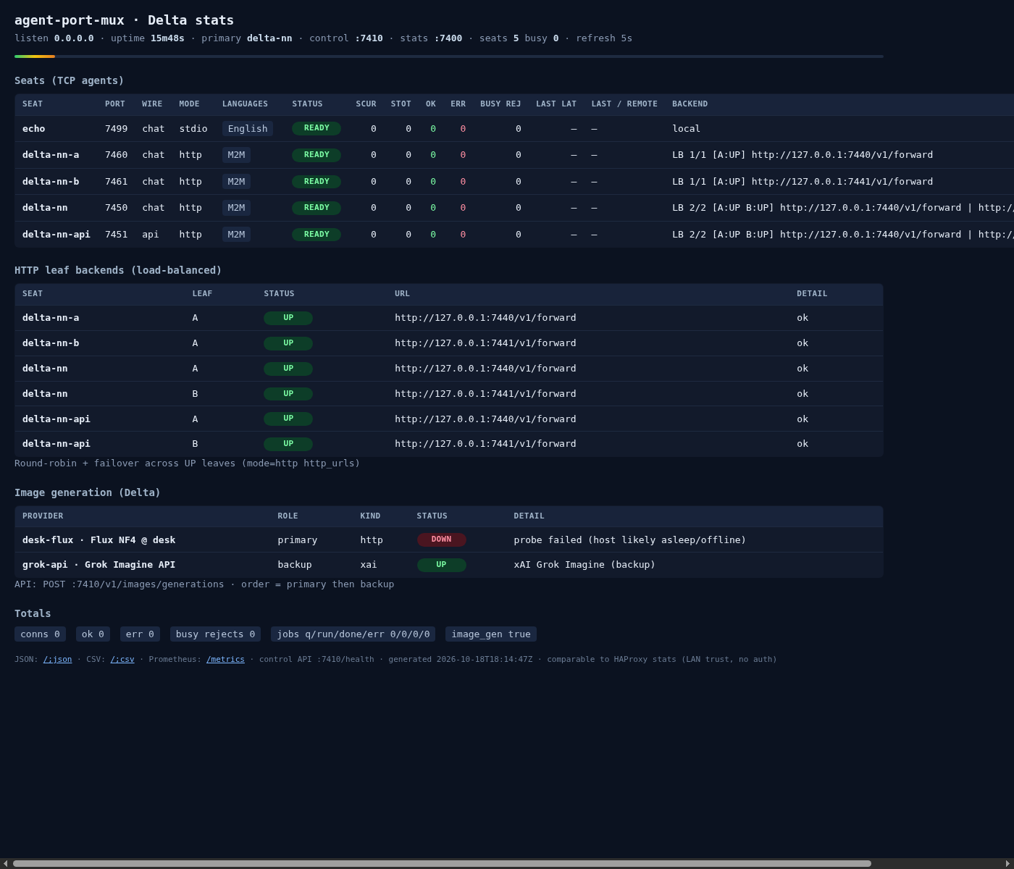Viewport: 1014px width, 869px height.
Task: Click the "BUSY REJ" column header
Action: [x=500, y=104]
